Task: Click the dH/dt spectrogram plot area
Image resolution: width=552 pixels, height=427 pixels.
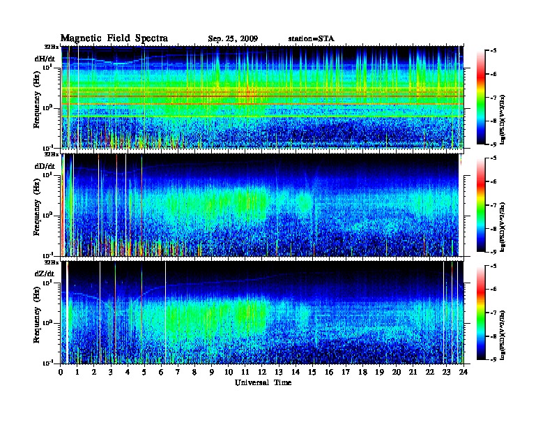Action: [x=262, y=97]
